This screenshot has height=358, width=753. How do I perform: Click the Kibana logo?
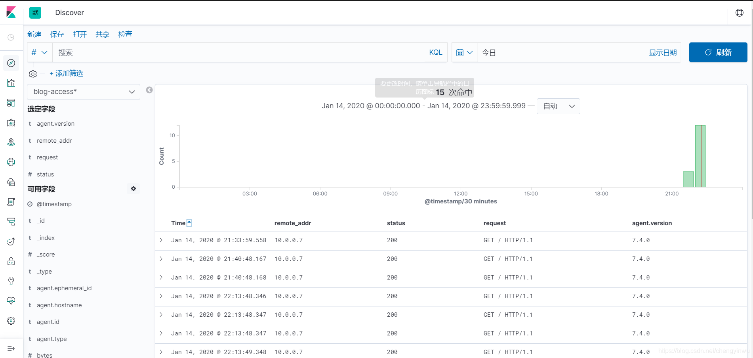point(11,13)
